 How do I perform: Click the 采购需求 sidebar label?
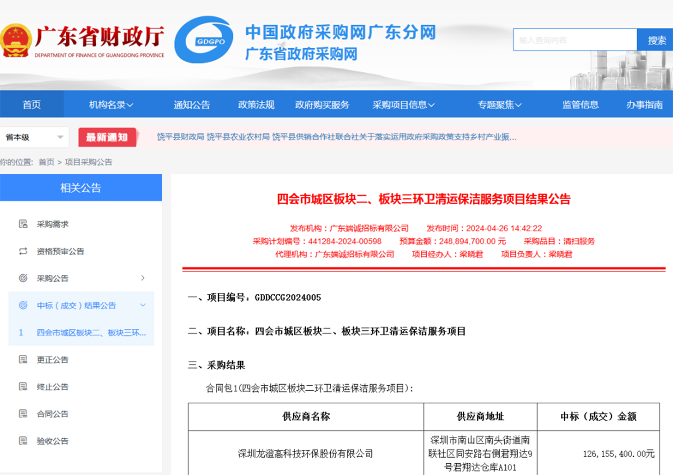[53, 224]
